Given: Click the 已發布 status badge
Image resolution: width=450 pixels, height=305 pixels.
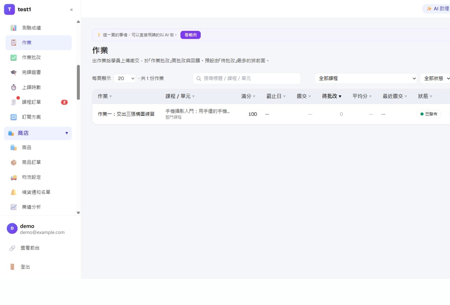Looking at the screenshot, I should click(429, 114).
